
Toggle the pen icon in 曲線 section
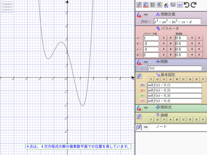(139, 117)
